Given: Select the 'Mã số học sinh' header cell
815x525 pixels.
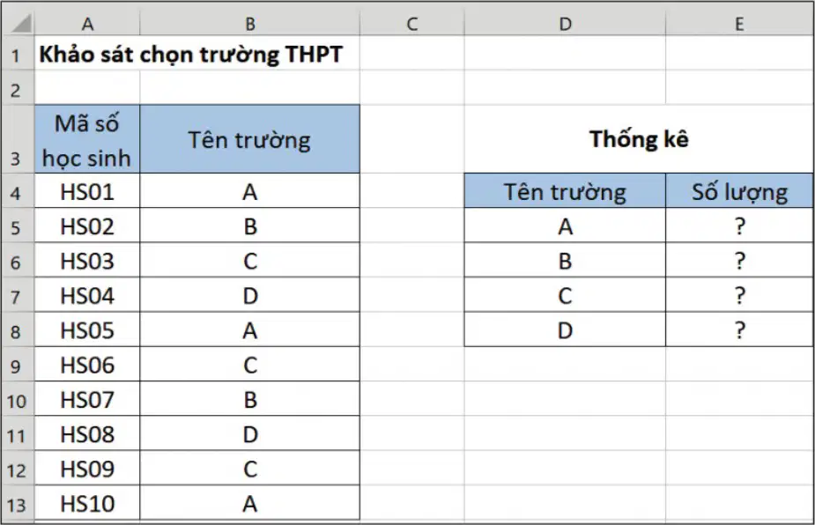Looking at the screenshot, I should point(87,139).
